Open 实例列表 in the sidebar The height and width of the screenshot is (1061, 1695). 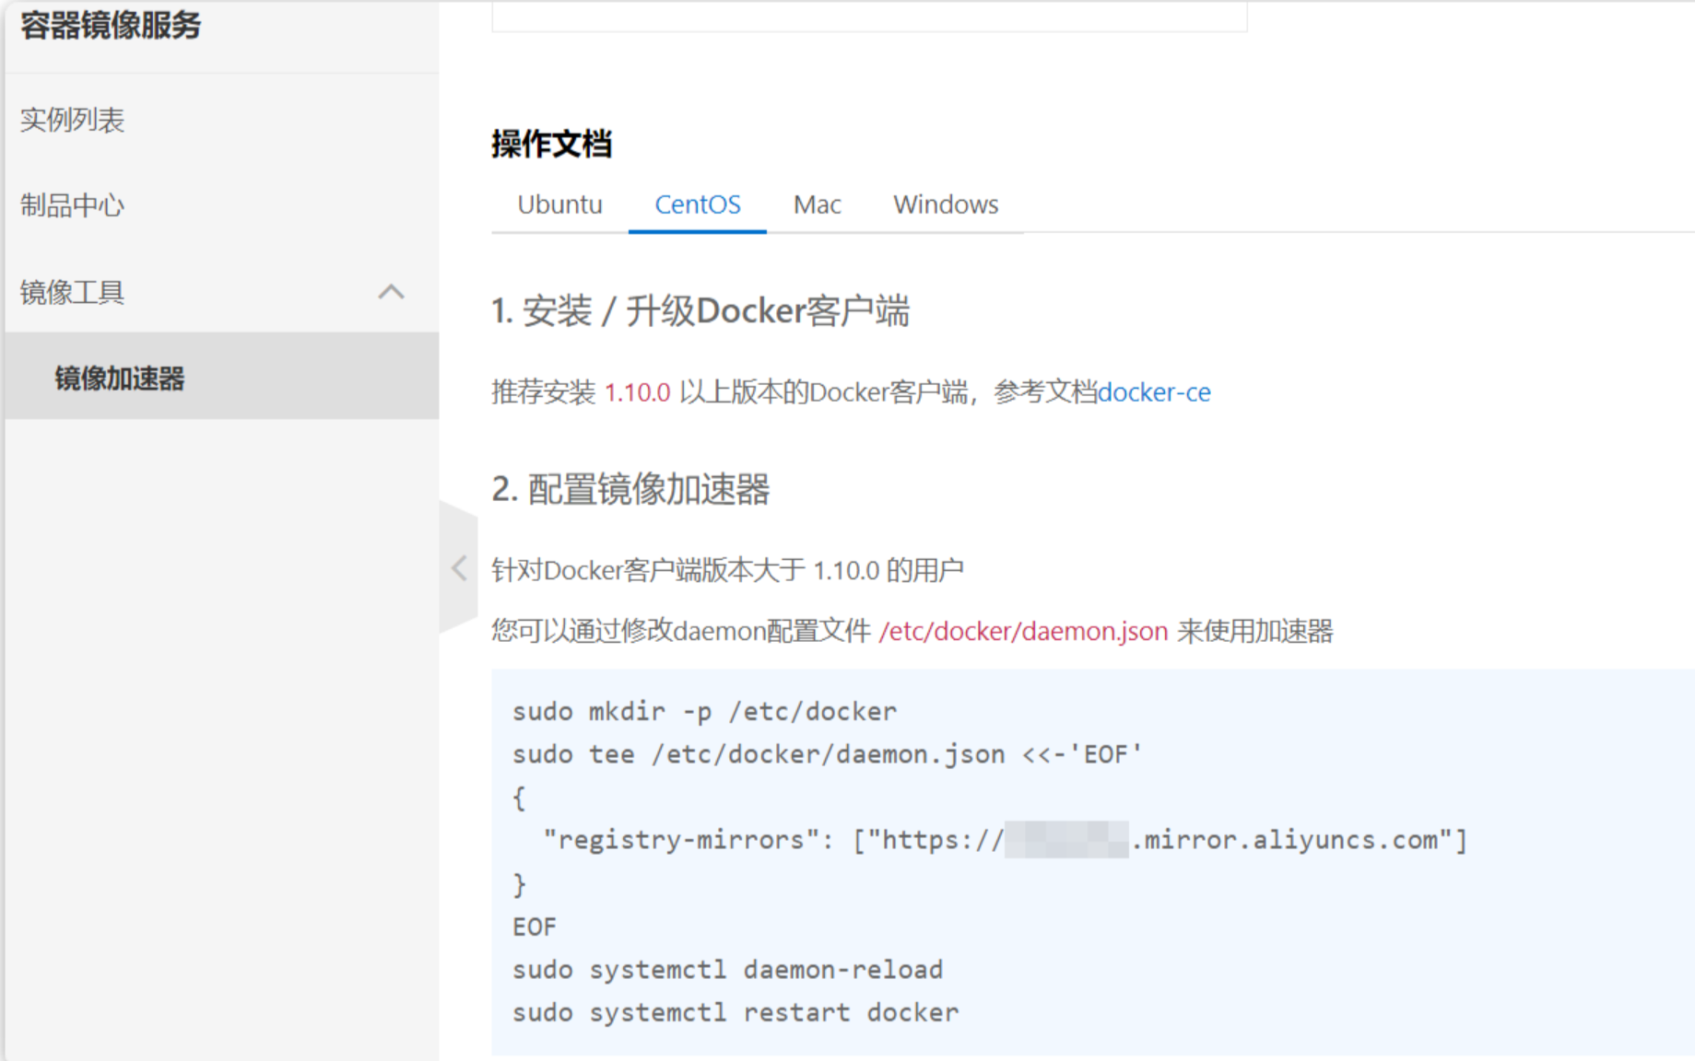(72, 120)
